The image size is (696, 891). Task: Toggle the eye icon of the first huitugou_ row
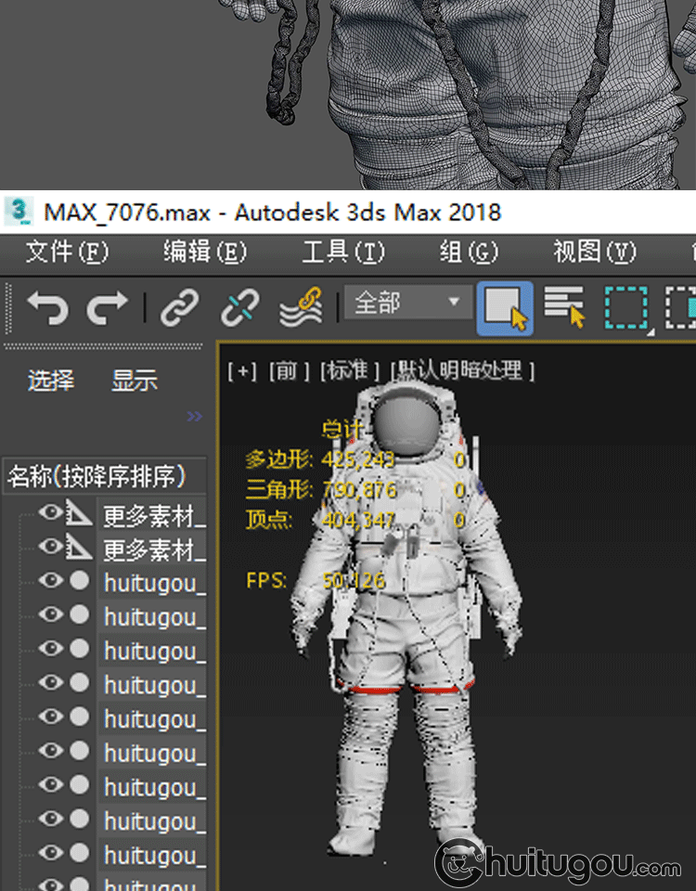(x=50, y=580)
